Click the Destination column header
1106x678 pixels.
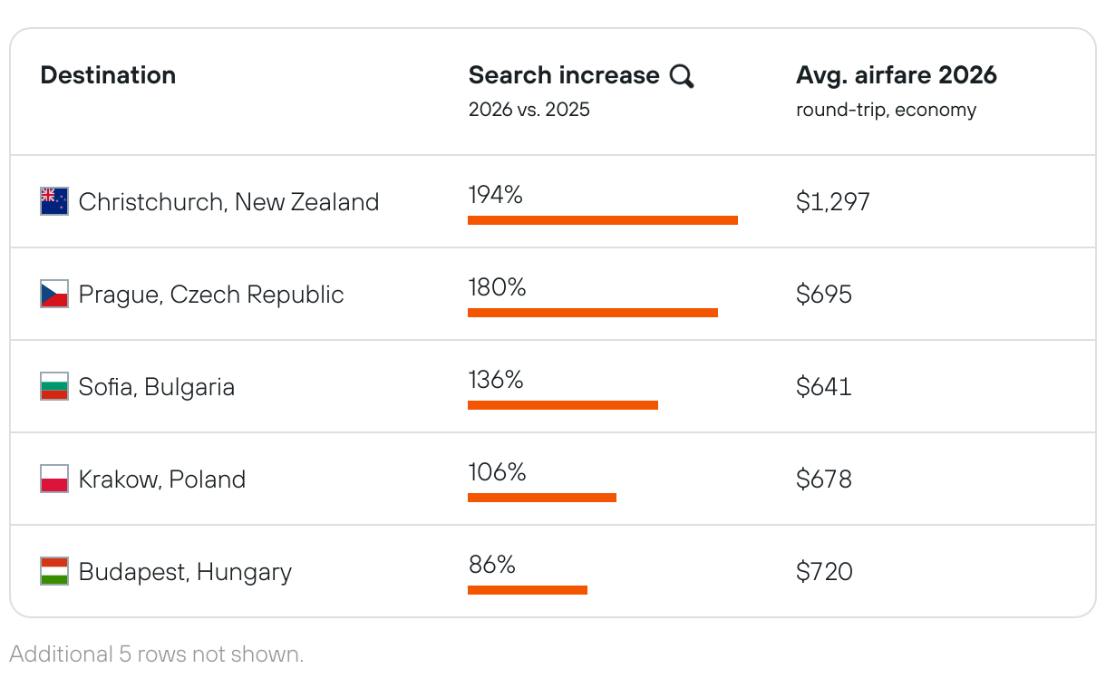point(108,75)
